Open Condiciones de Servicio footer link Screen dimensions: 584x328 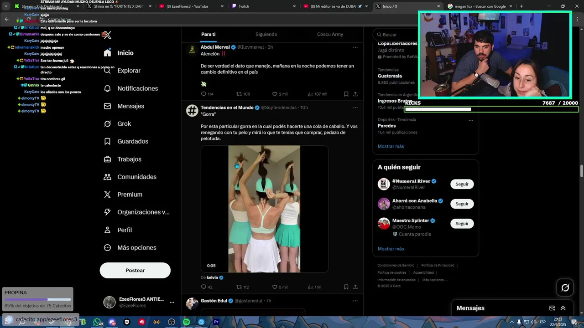396,265
